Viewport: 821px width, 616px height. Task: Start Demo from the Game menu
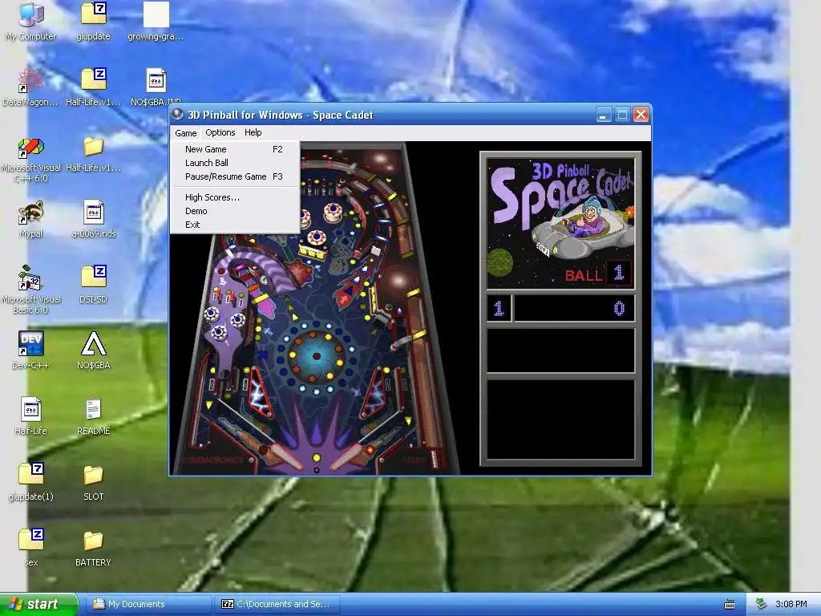coord(235,211)
